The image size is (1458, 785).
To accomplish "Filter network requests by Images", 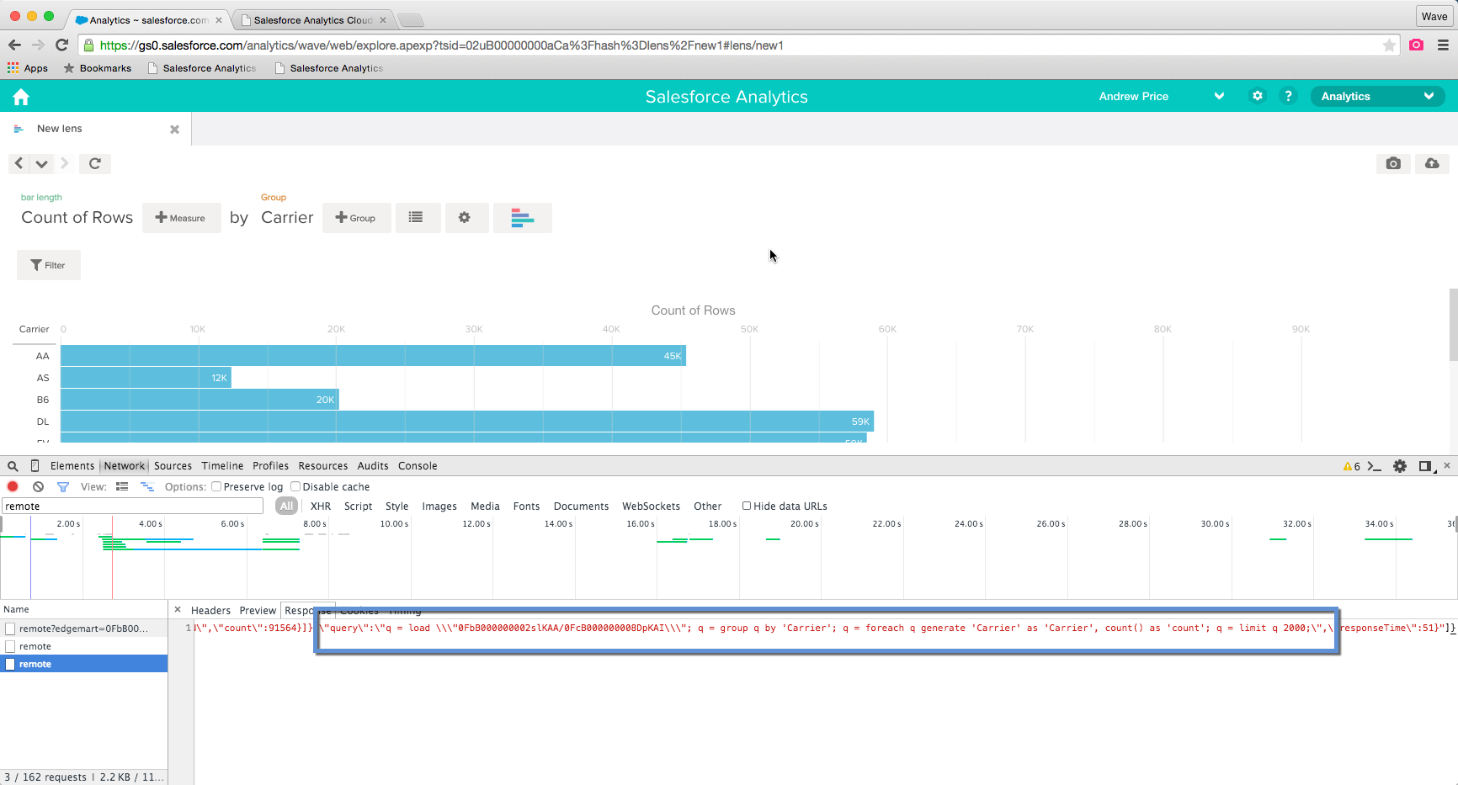I will coord(439,507).
